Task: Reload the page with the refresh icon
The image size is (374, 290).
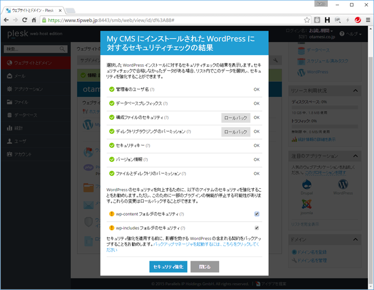Action: point(25,20)
